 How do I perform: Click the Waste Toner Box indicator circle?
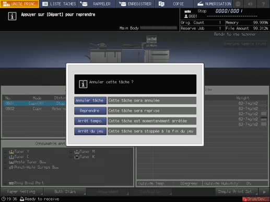click(x=5, y=162)
